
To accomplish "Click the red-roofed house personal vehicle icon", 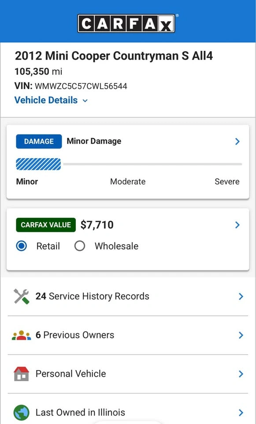I will (x=21, y=374).
